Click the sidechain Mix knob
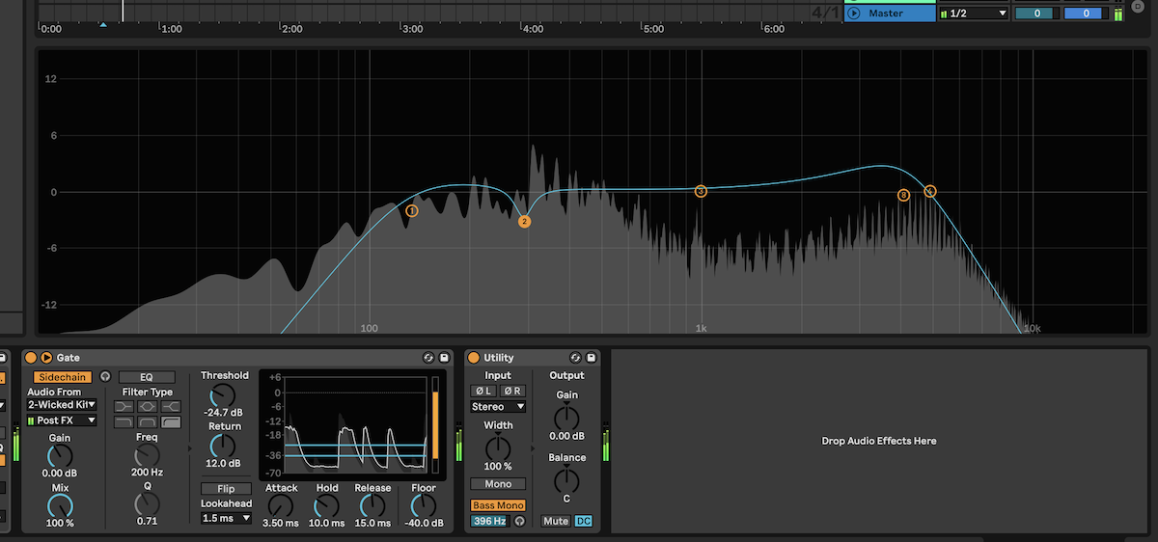1158x542 pixels. [60, 504]
